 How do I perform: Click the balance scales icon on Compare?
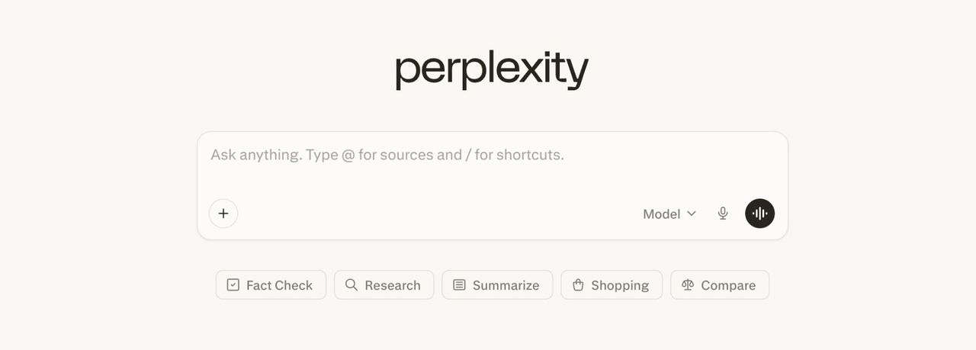(x=688, y=285)
